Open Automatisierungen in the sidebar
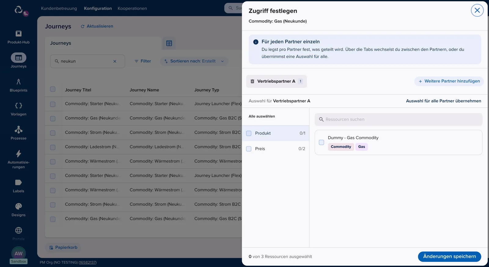 point(18,159)
